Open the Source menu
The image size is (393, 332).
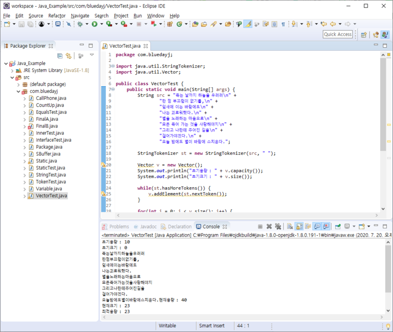coord(36,16)
